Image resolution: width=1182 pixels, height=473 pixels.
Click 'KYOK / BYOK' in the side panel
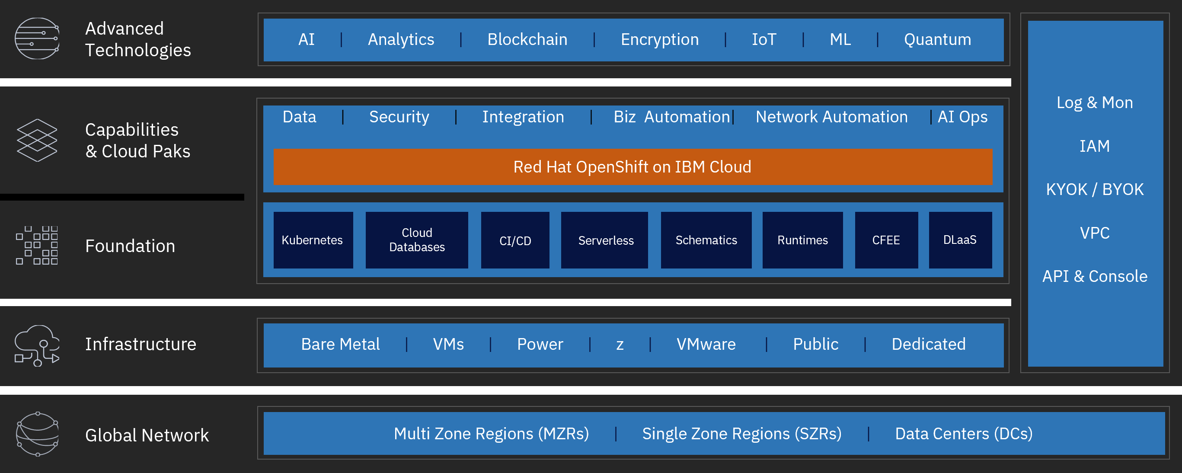(1095, 189)
